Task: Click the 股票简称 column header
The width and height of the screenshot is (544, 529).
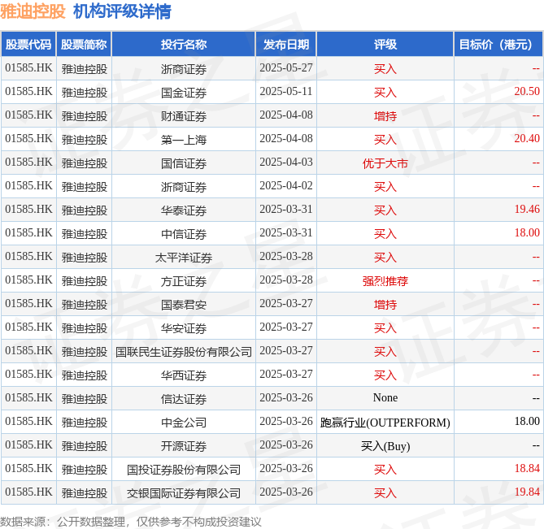Action: click(84, 45)
